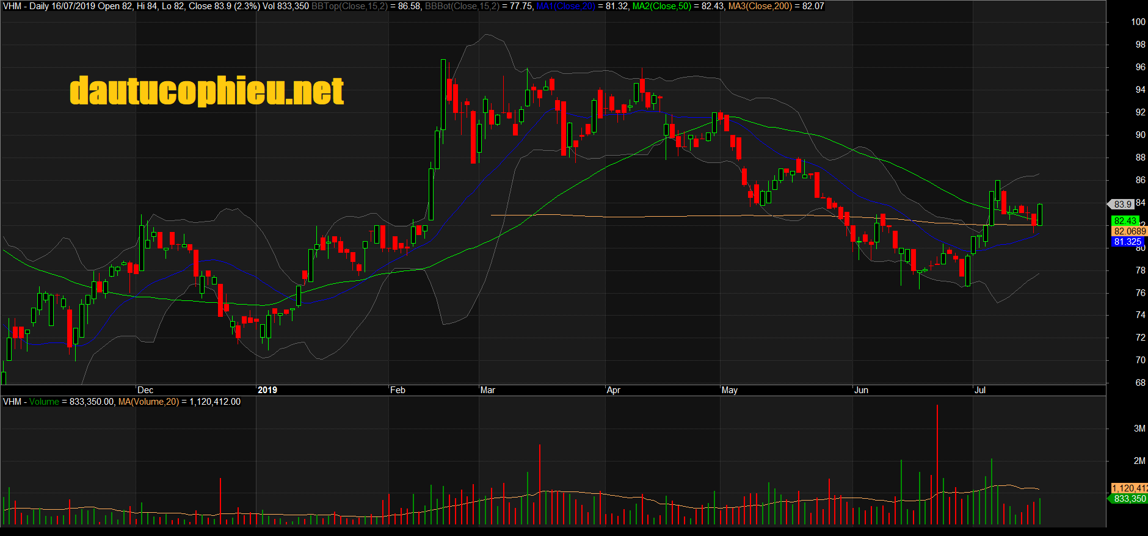Image resolution: width=1148 pixels, height=536 pixels.
Task: Click the blue MA1(Close,20) legend label
Action: (x=565, y=6)
